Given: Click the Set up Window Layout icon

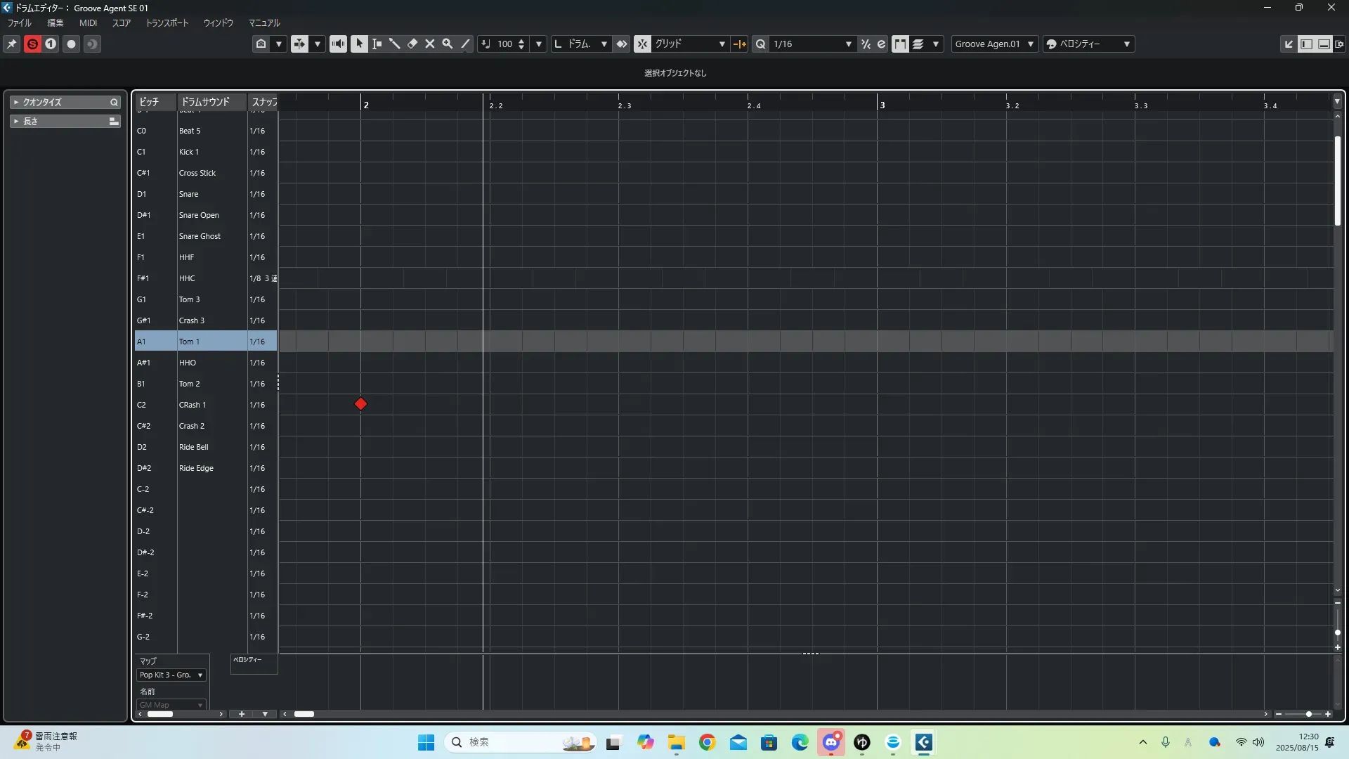Looking at the screenshot, I should (x=1339, y=44).
